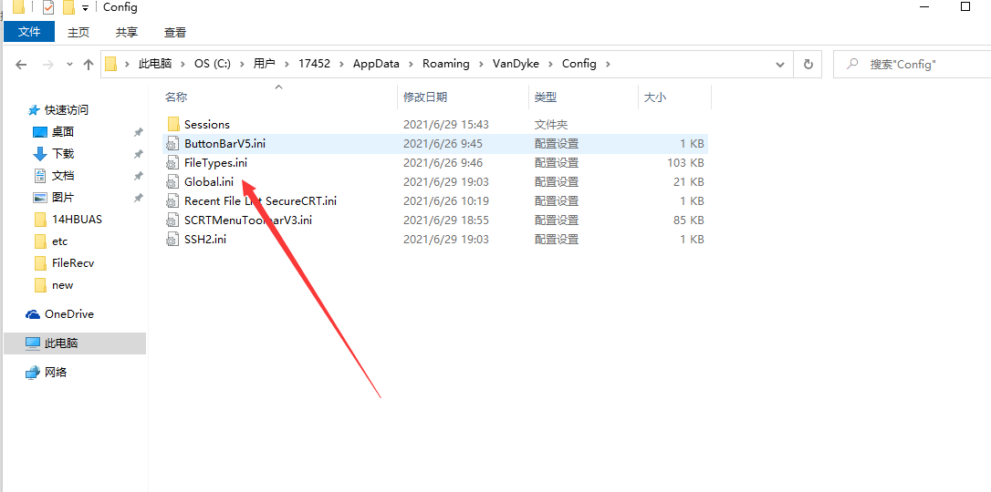Click 17452 in the address bar

[x=315, y=64]
